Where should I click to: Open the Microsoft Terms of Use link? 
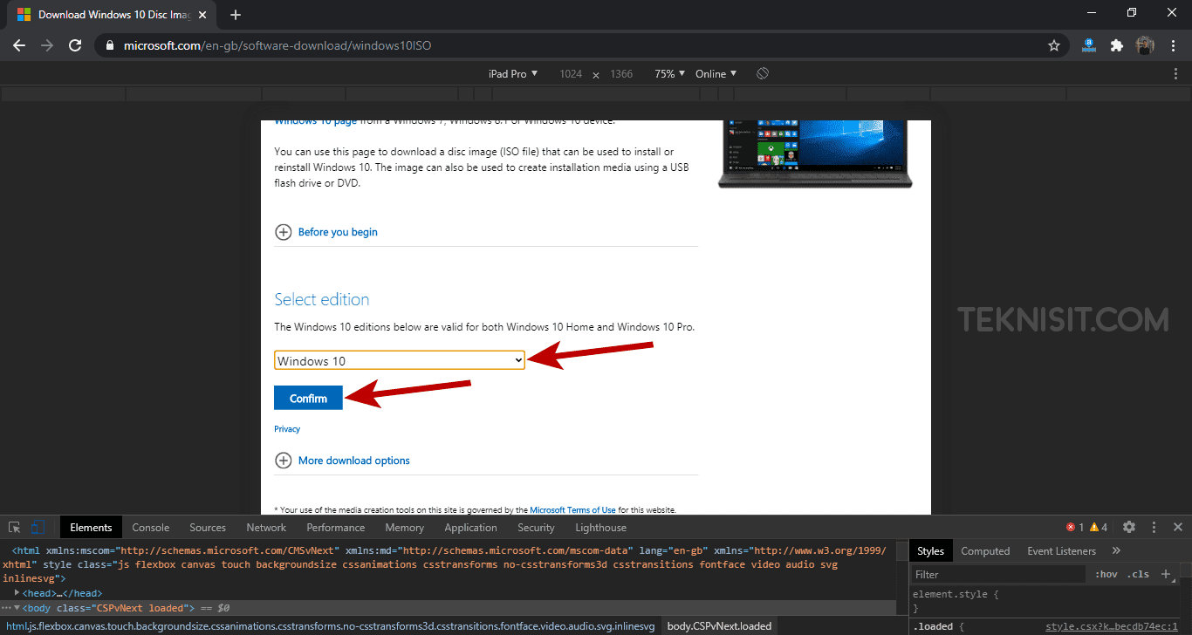(572, 509)
